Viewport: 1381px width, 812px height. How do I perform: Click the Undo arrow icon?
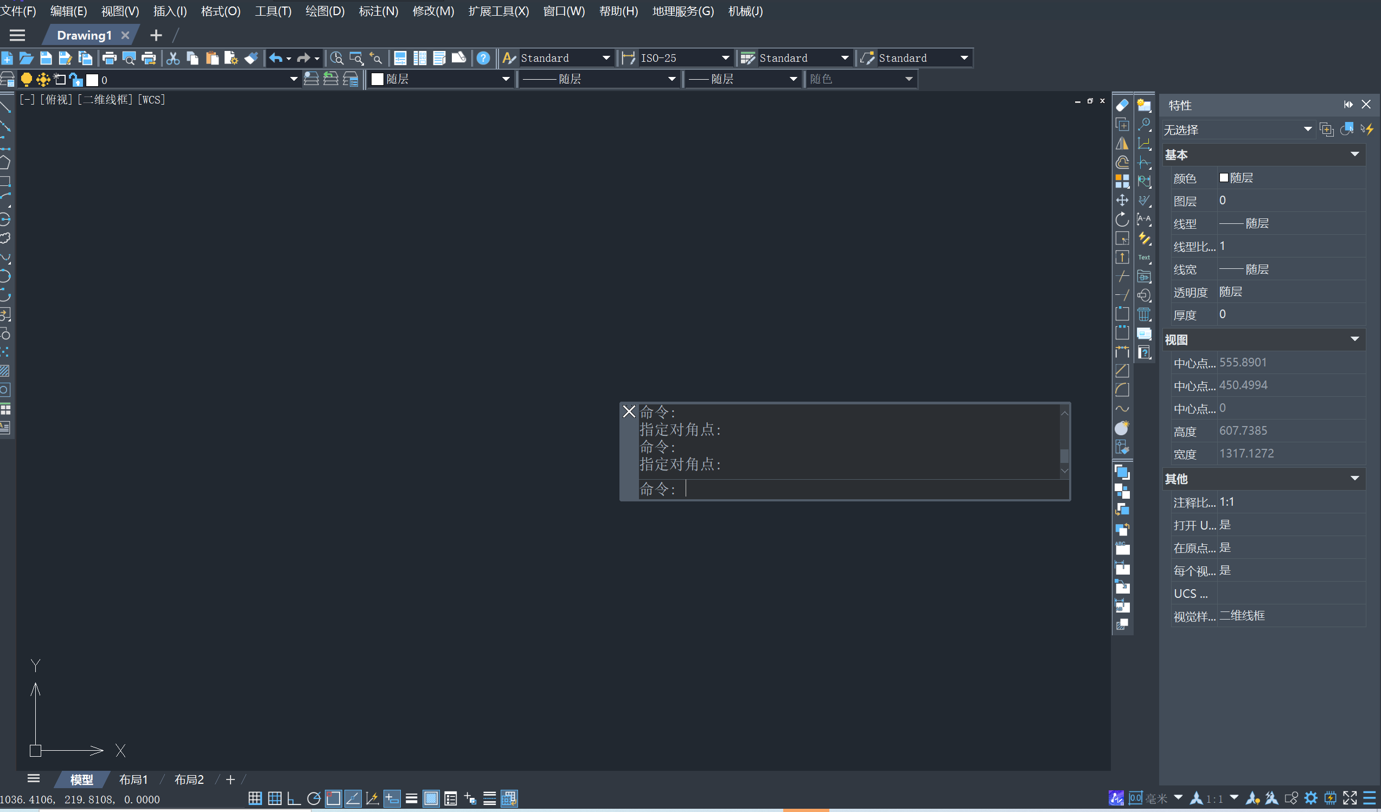(276, 58)
